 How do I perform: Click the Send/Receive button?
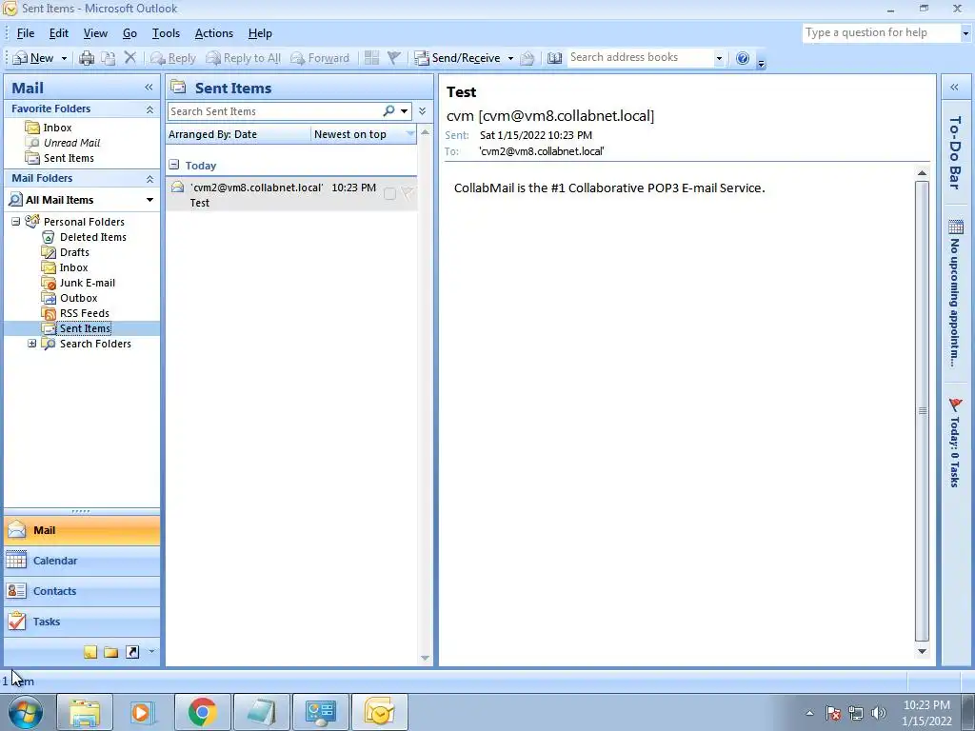458,58
